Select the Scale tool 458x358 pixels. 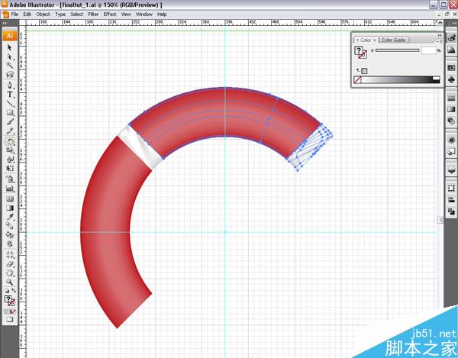tap(10, 150)
